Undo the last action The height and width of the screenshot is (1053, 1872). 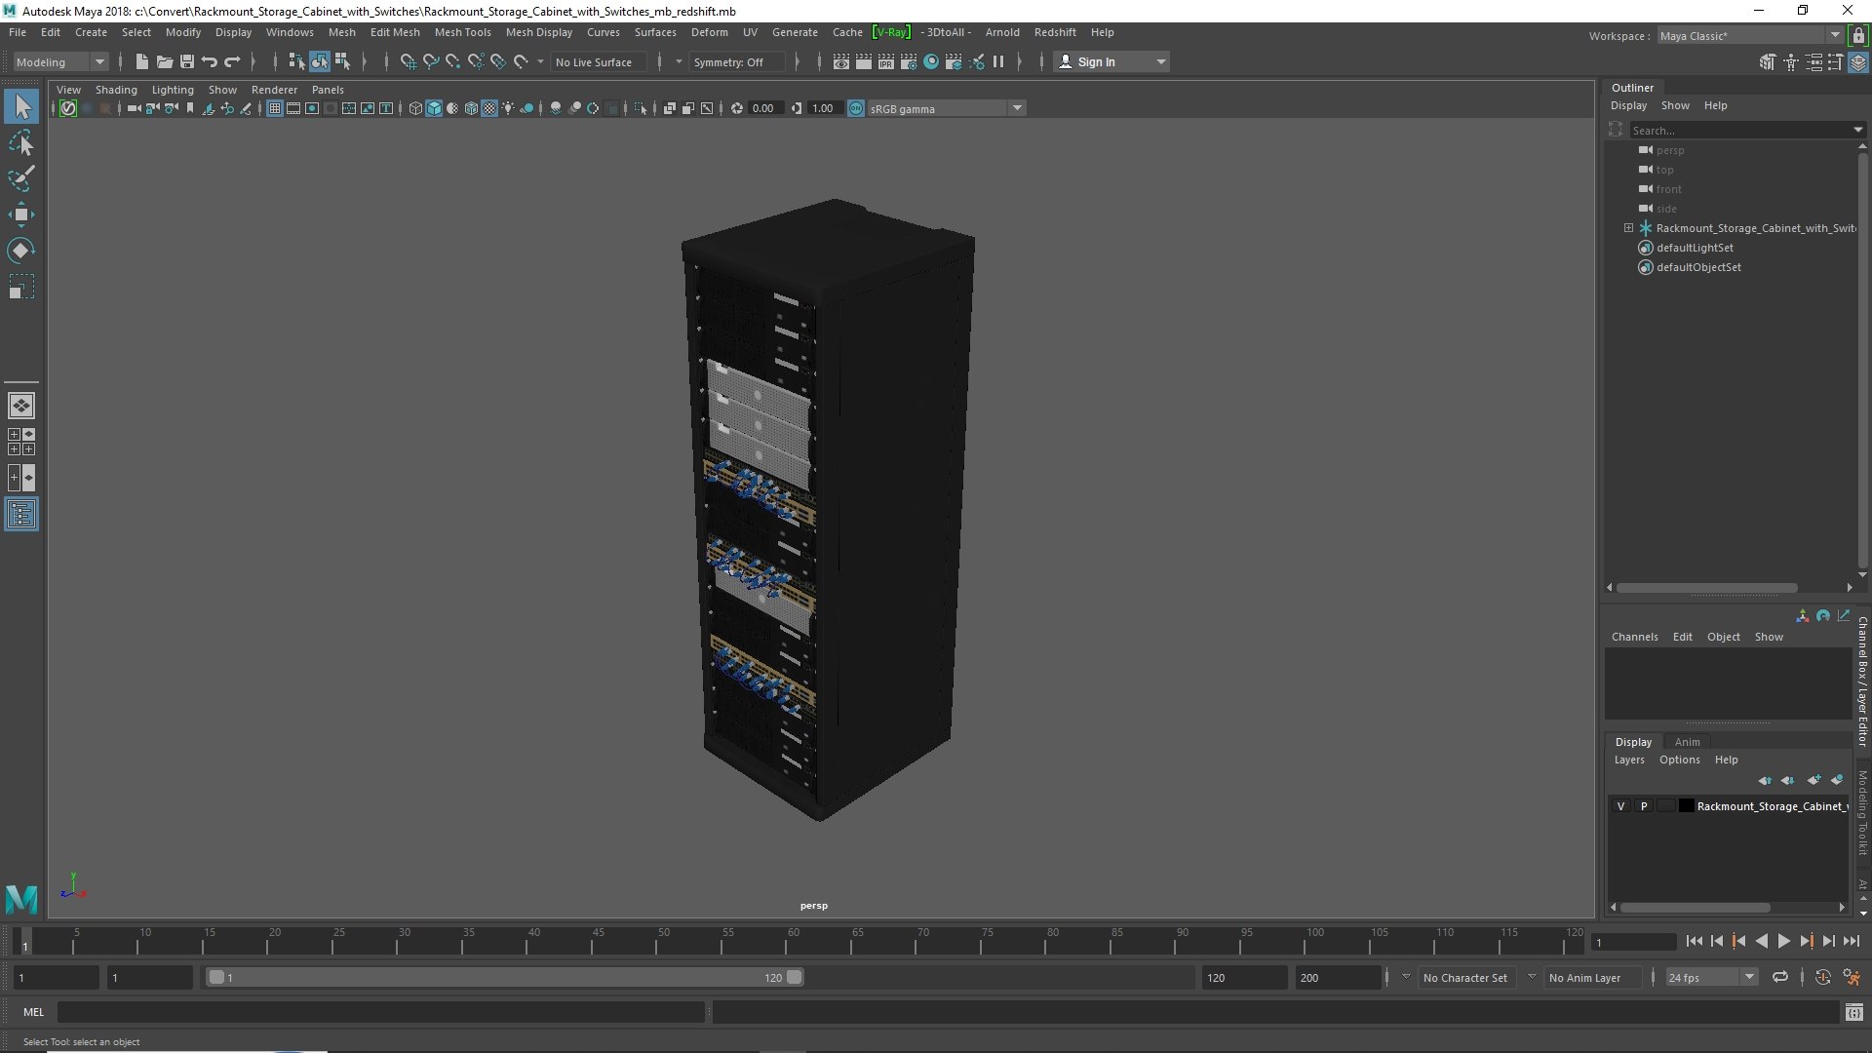tap(209, 61)
